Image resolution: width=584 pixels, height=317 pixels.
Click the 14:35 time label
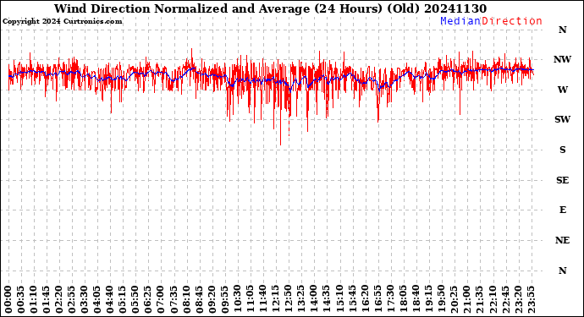[x=326, y=299]
